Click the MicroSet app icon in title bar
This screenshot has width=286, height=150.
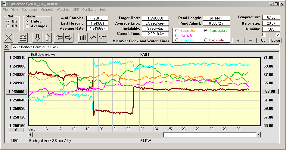(4, 4)
